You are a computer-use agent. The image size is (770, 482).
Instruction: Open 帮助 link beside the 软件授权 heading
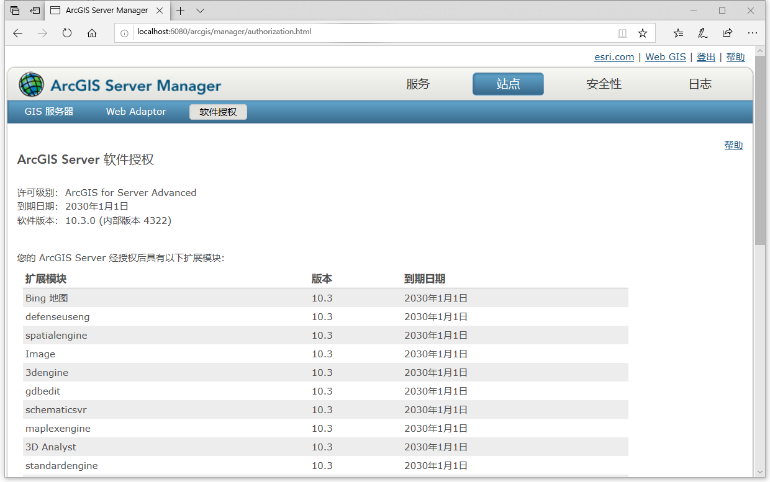pyautogui.click(x=733, y=145)
